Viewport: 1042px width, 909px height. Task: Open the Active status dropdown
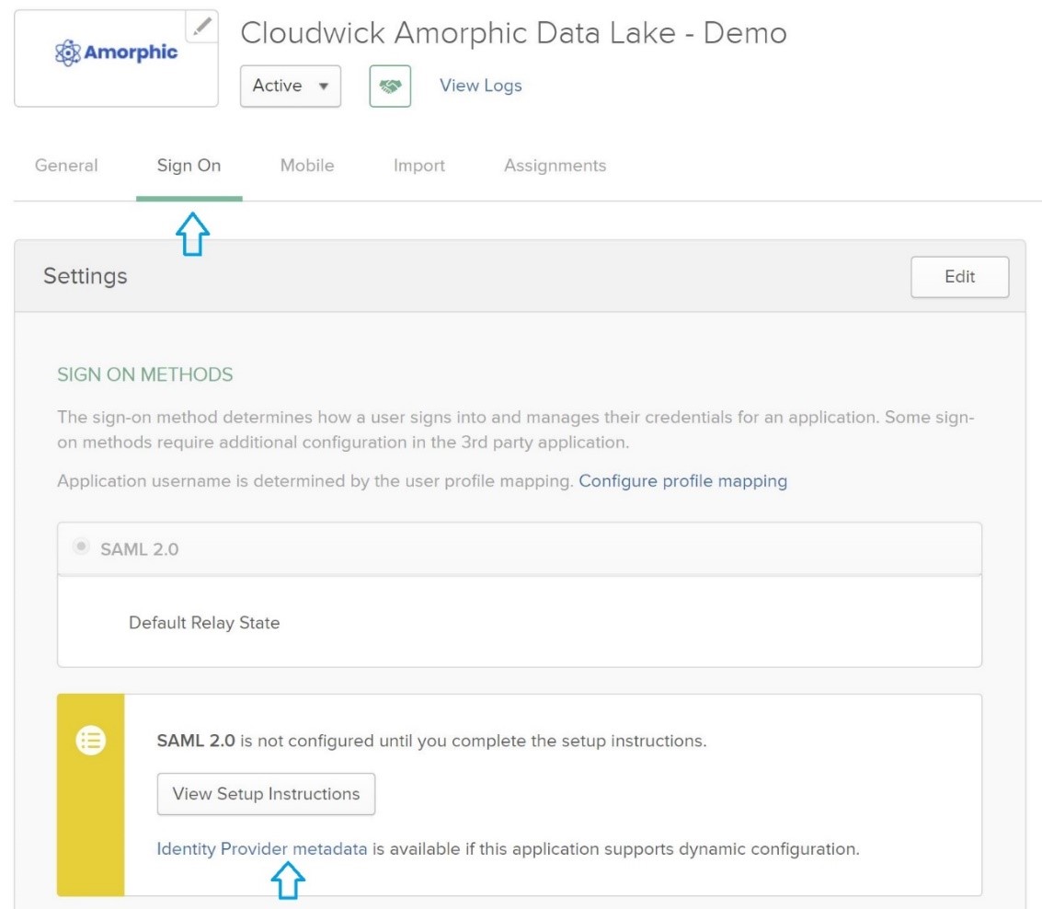(x=290, y=86)
